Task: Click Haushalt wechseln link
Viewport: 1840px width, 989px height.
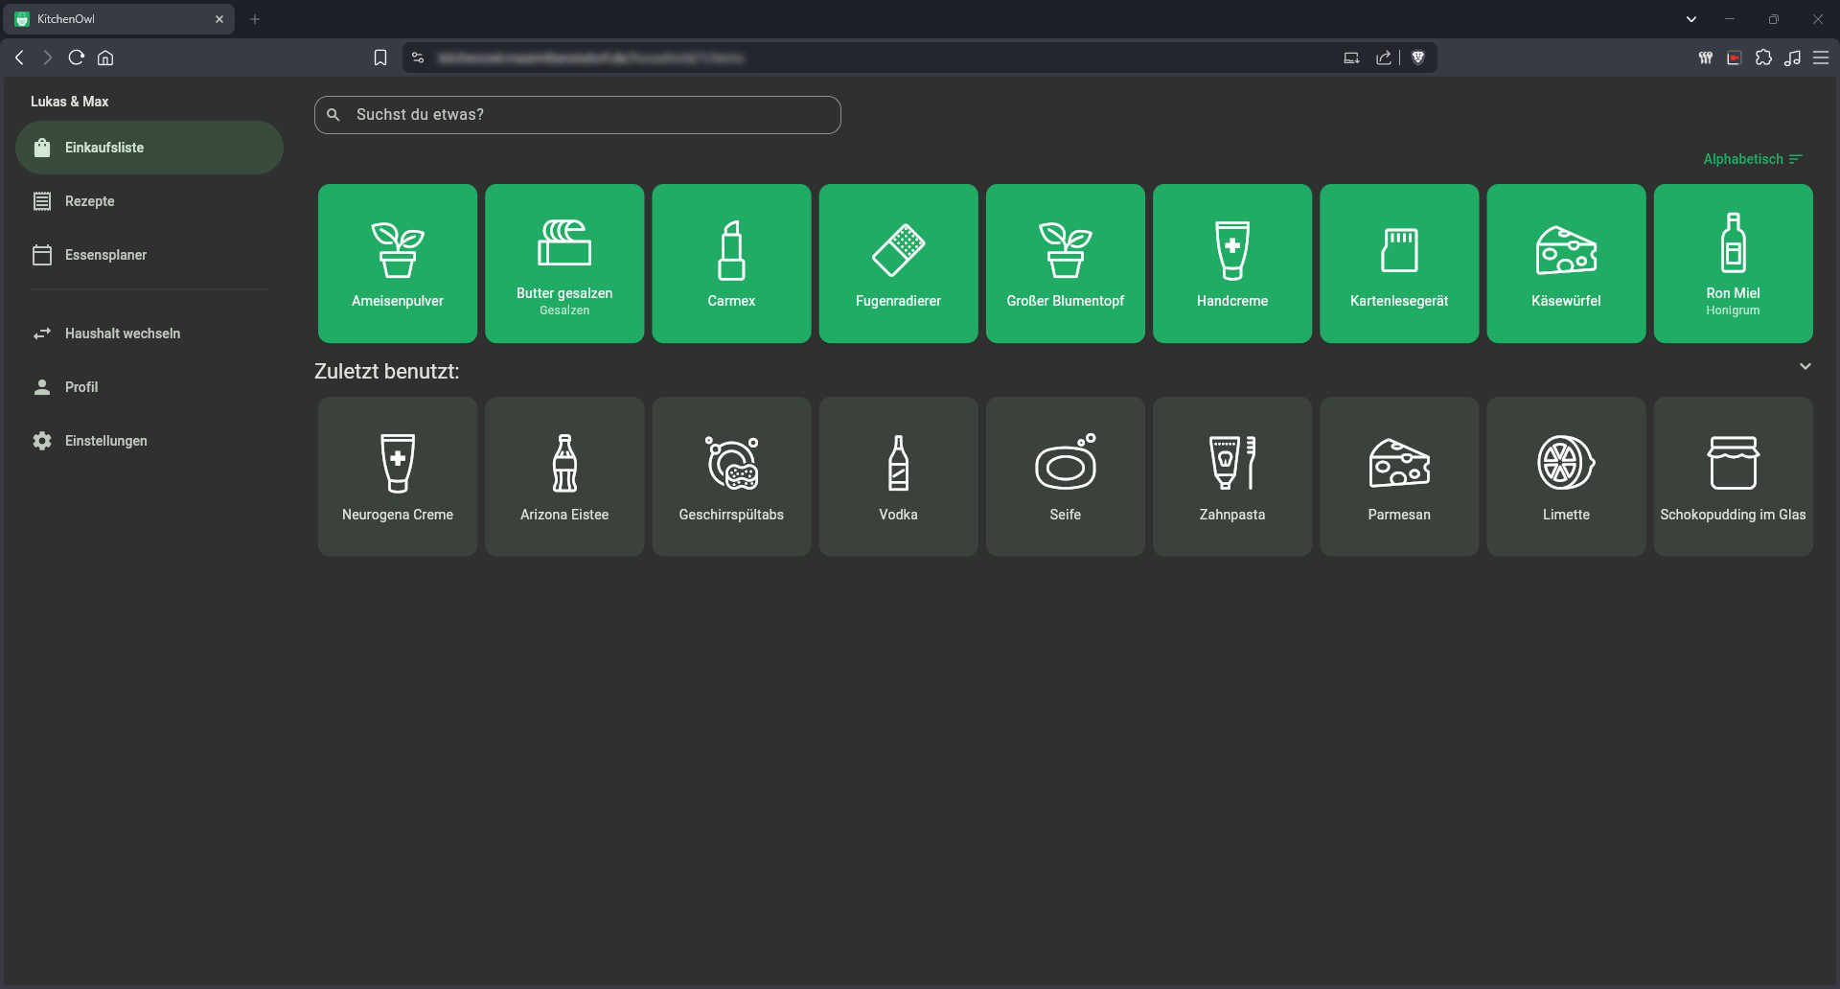Action: click(122, 333)
